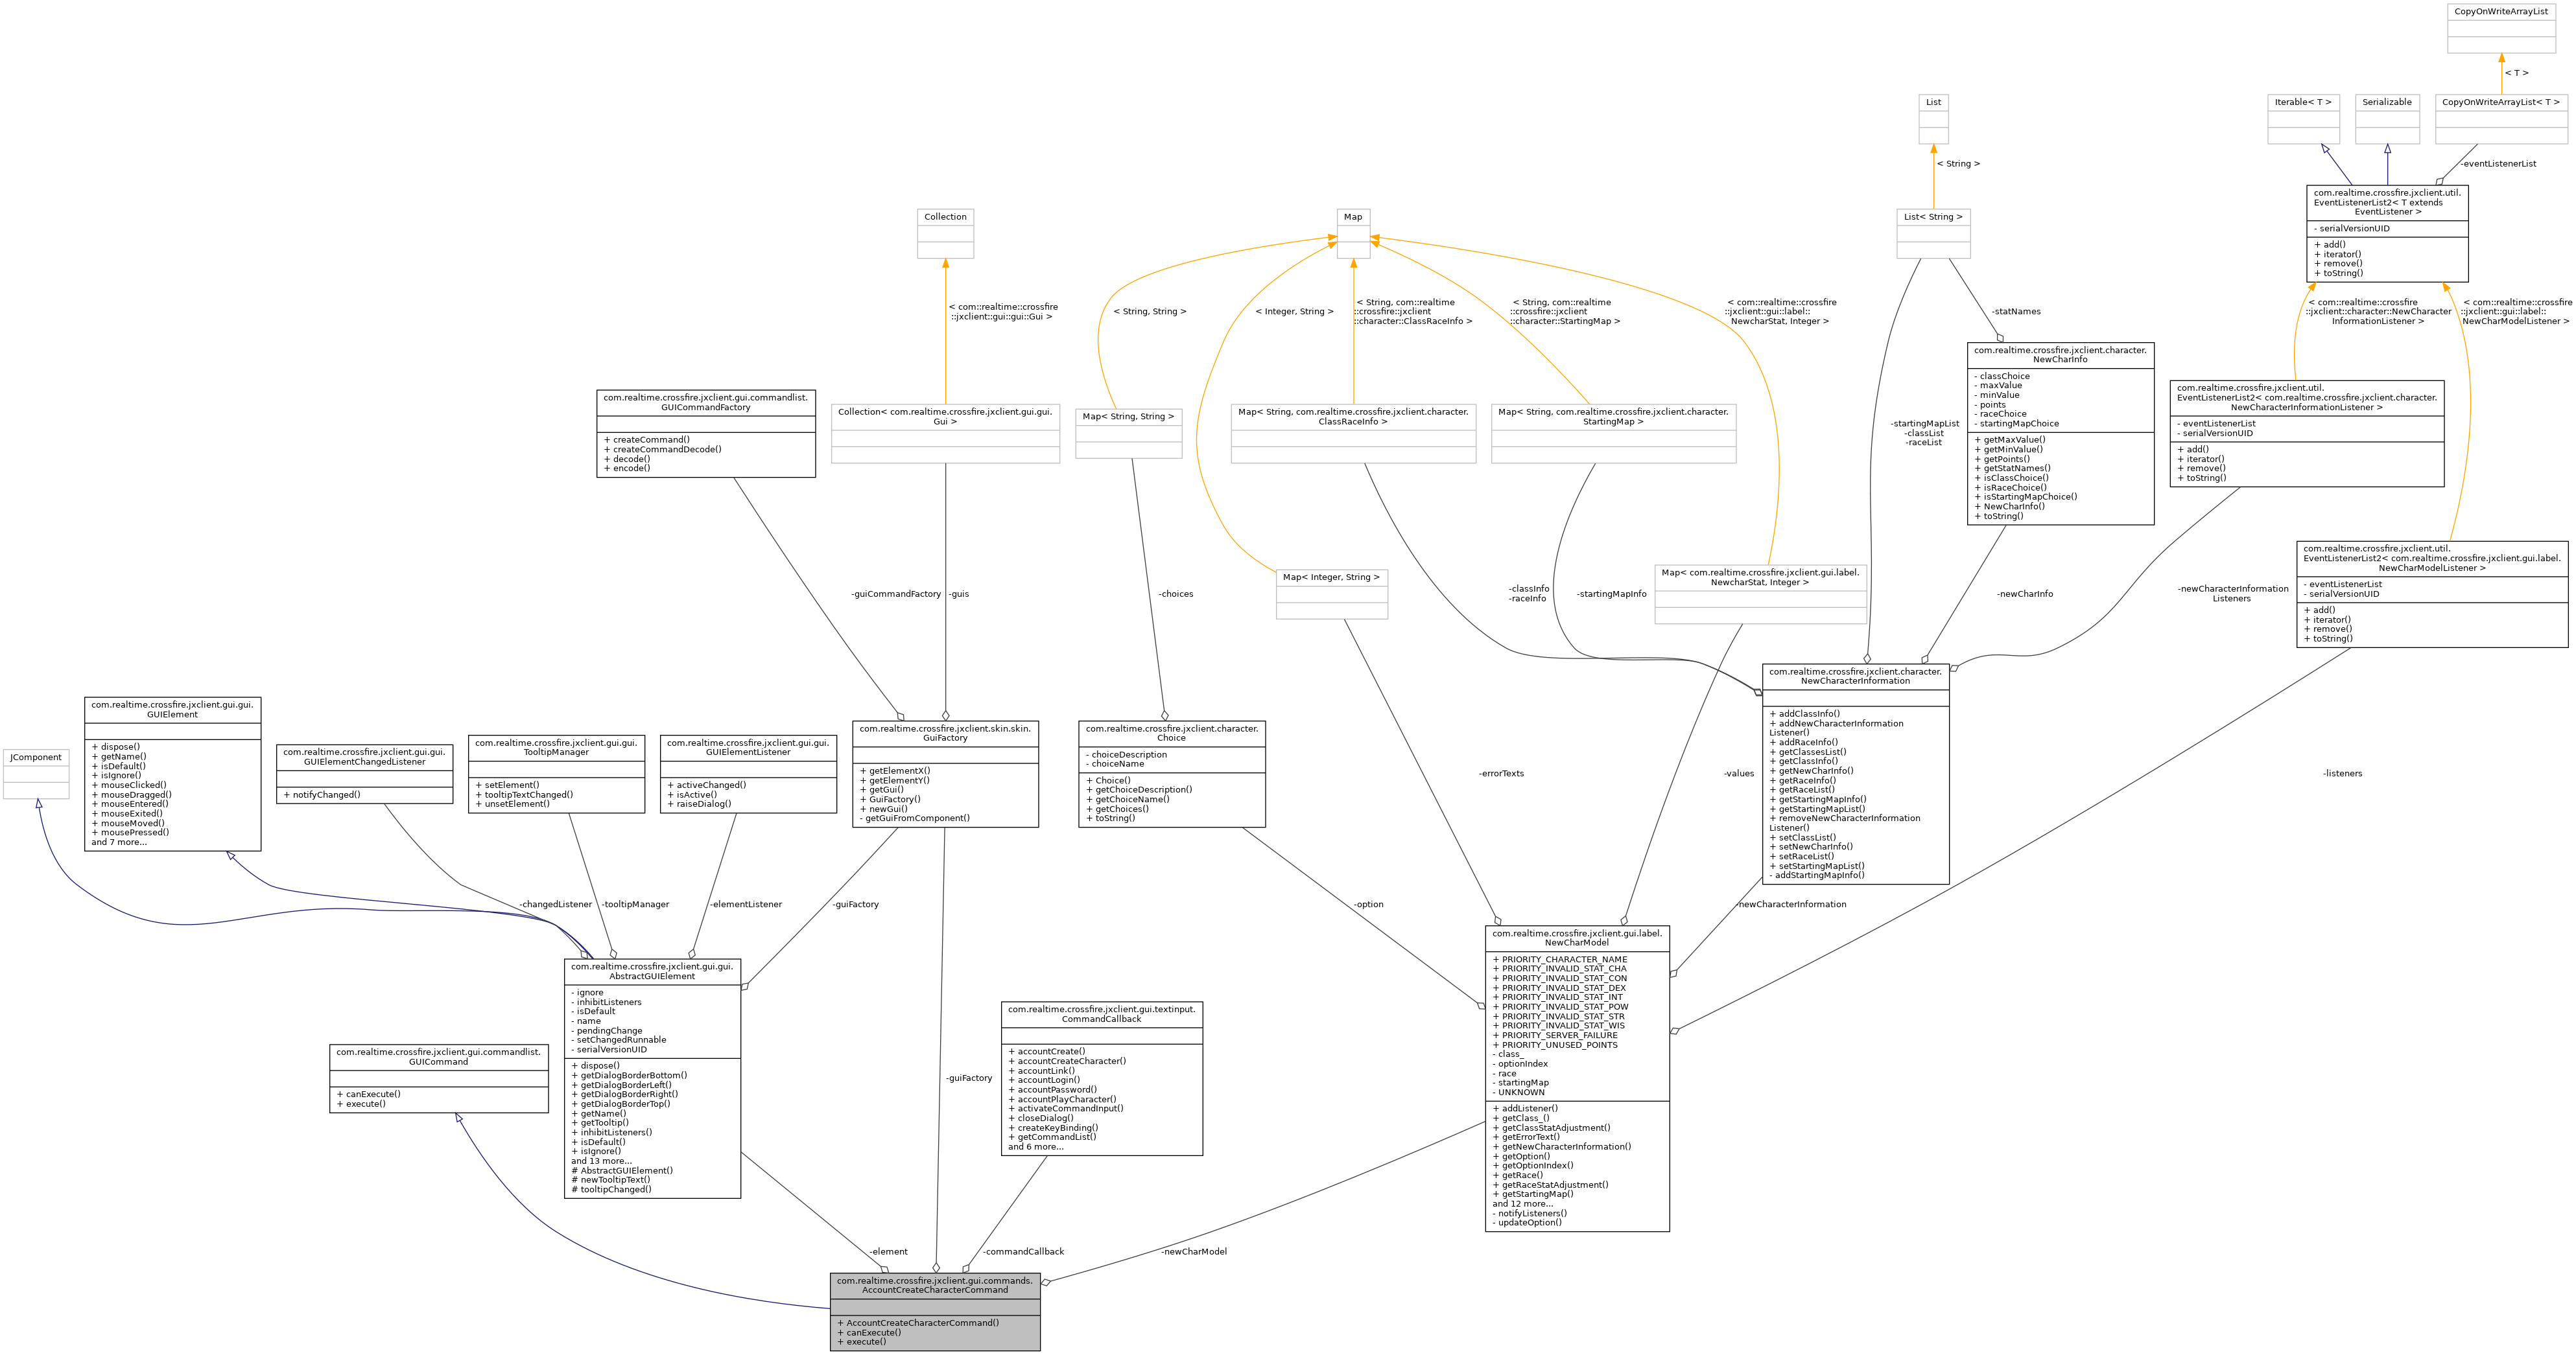The width and height of the screenshot is (2576, 1355).
Task: Click the top CopyOnWriteArrayList node
Action: 2501,28
